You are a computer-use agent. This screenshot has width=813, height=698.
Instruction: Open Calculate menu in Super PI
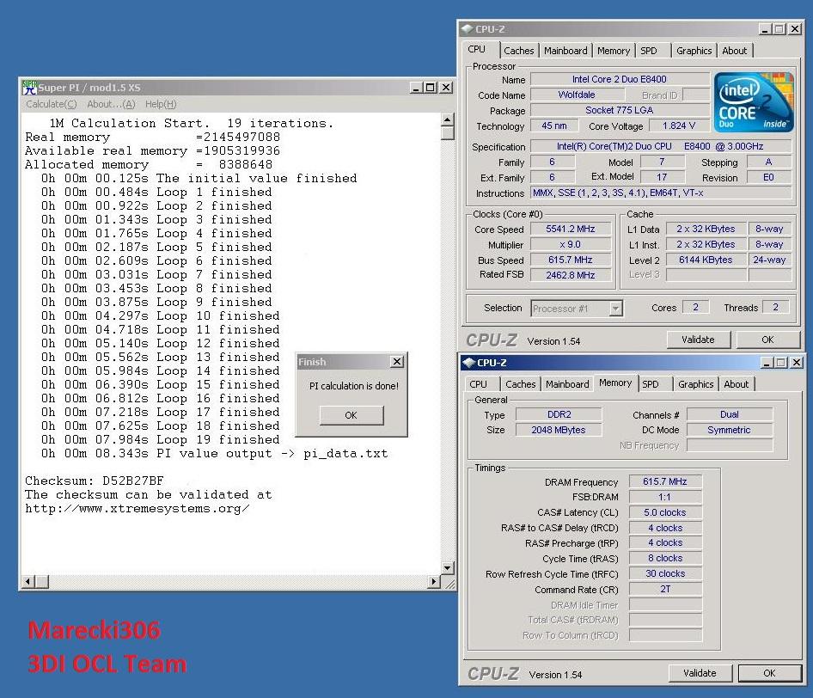52,104
